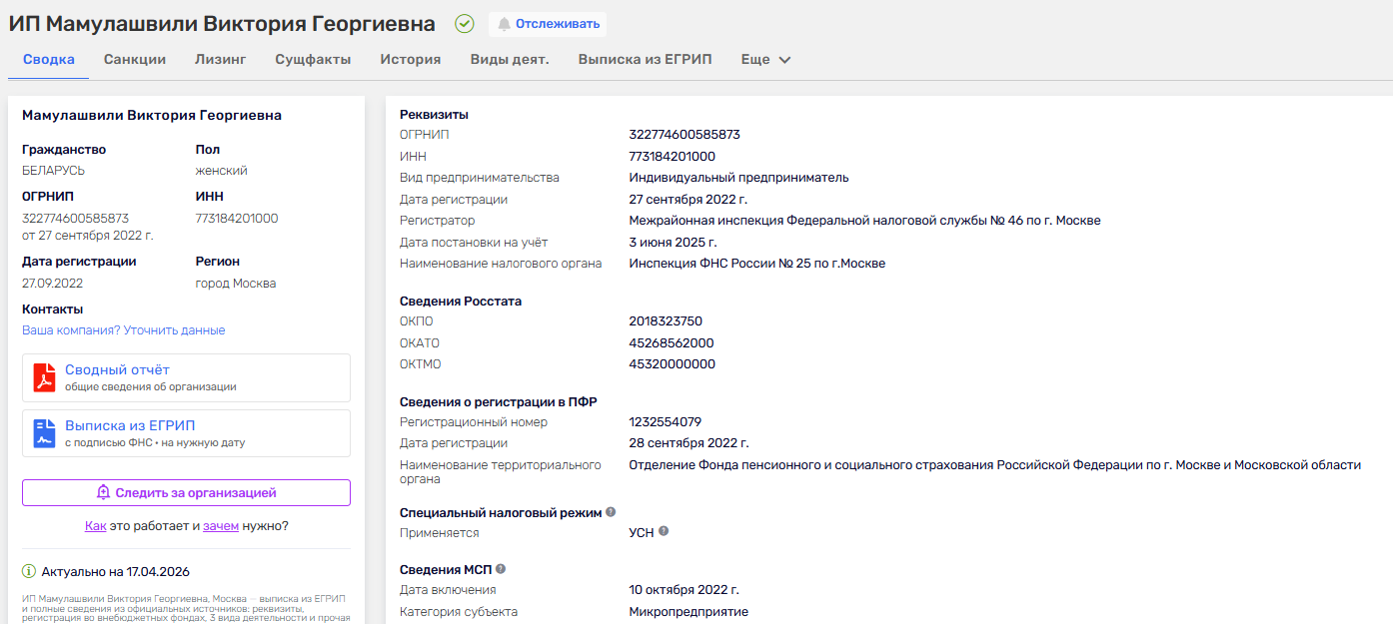Image resolution: width=1393 pixels, height=624 pixels.
Task: Open the Сущфакты tab
Action: pos(313,59)
